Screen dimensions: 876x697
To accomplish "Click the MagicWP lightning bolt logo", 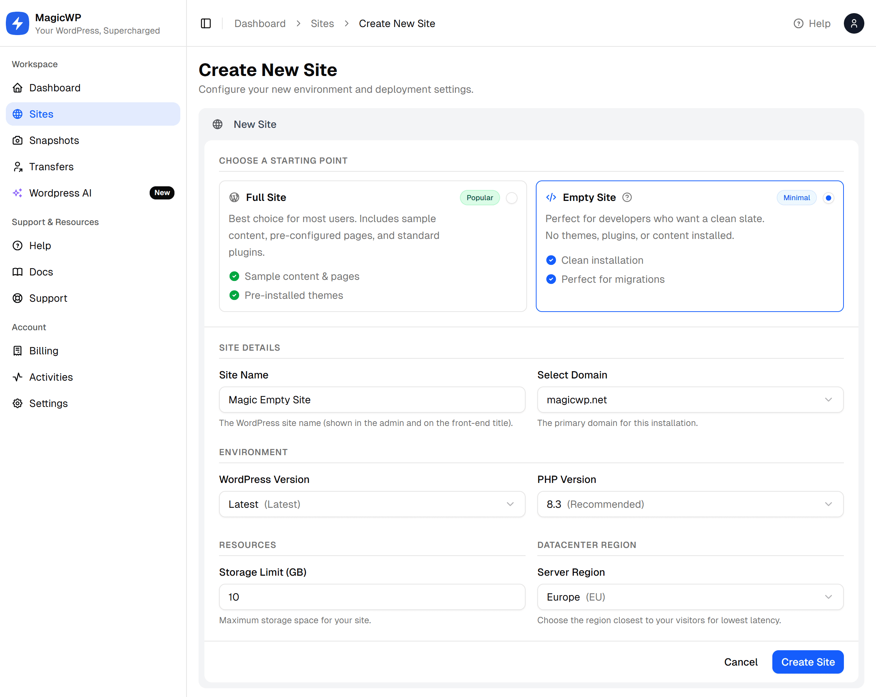I will (18, 23).
